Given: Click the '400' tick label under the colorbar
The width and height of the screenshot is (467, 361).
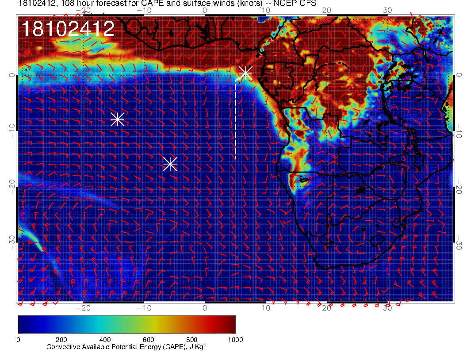Looking at the screenshot, I should click(105, 340).
